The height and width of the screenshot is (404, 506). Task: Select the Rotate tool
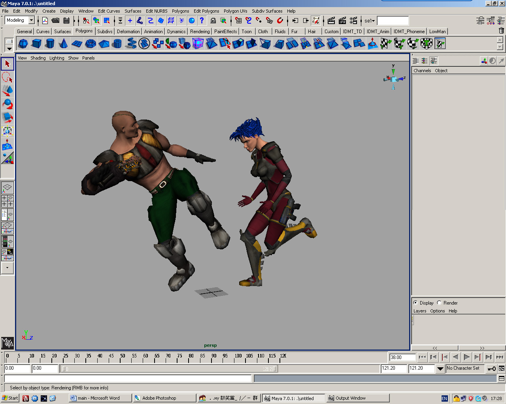click(8, 104)
